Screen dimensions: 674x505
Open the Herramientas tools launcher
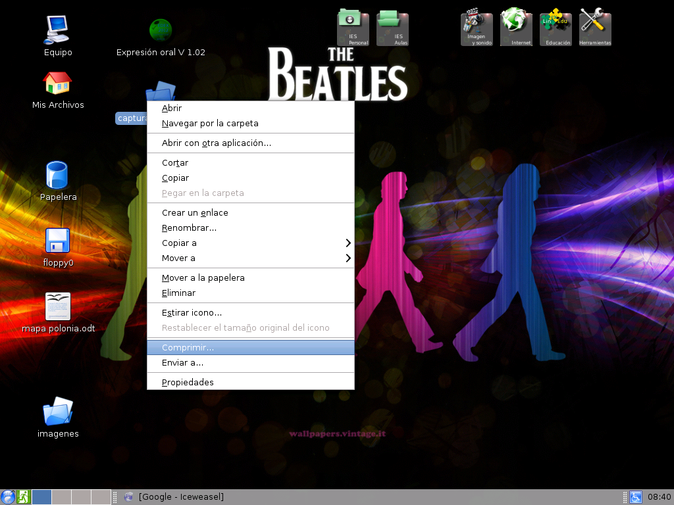click(595, 26)
